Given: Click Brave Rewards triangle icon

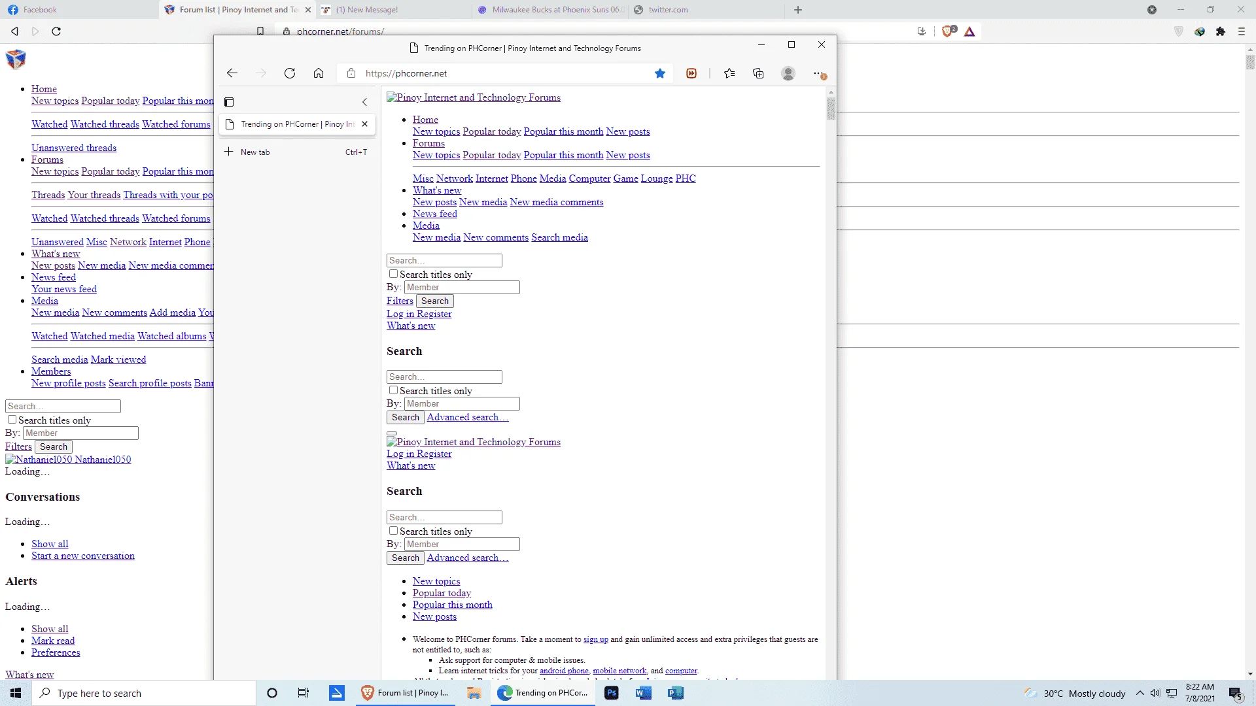Looking at the screenshot, I should pos(969,31).
